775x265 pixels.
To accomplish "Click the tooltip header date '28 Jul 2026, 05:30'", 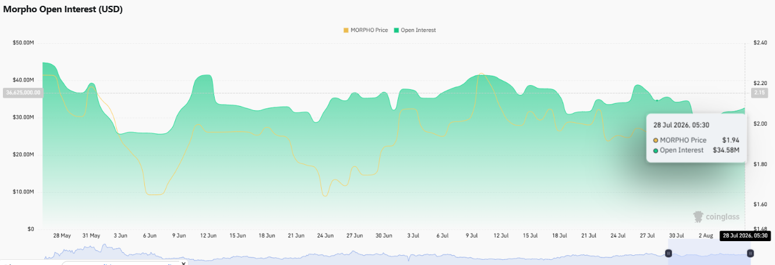I will click(x=681, y=125).
